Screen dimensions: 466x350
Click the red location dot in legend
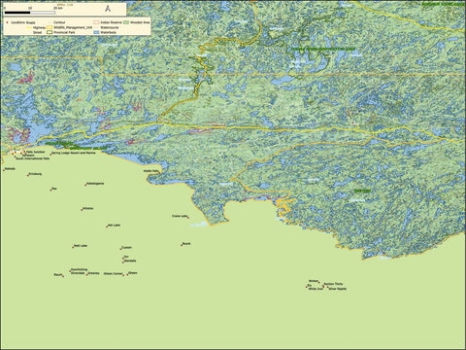click(7, 22)
